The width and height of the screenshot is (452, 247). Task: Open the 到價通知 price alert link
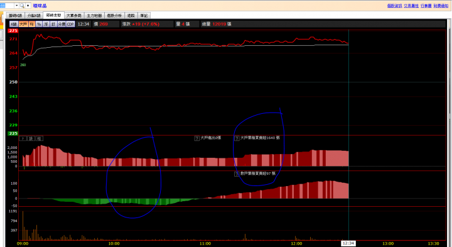(x=441, y=6)
